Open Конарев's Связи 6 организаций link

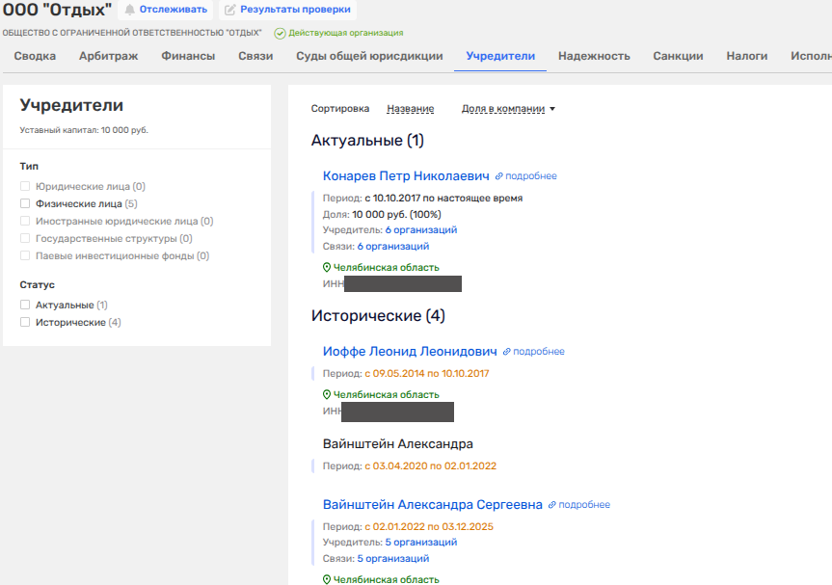[x=392, y=247]
